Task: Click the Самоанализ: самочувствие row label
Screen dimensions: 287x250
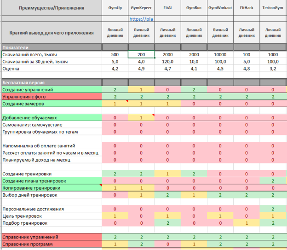Action: tap(32, 125)
